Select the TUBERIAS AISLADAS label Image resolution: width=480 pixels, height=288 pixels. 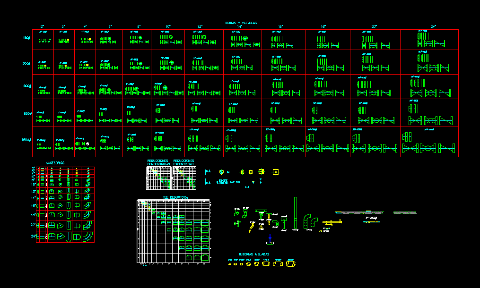pos(254,254)
